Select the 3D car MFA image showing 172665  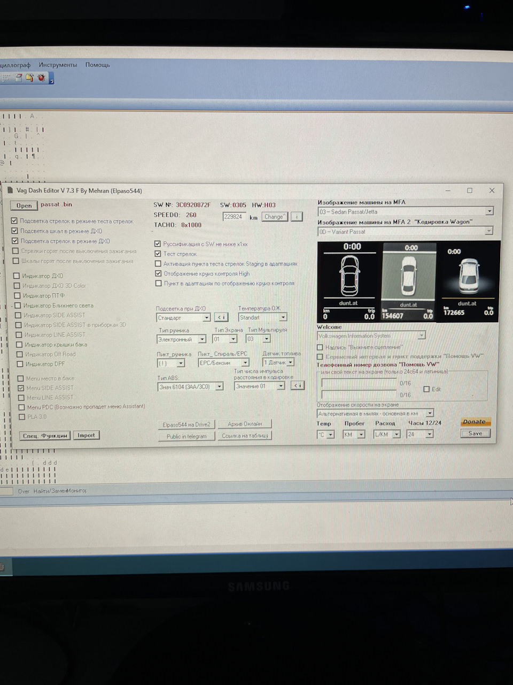tap(469, 281)
